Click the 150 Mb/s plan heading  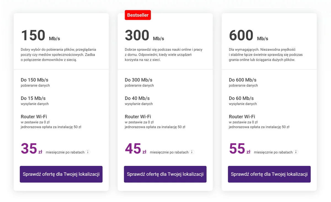tap(33, 35)
